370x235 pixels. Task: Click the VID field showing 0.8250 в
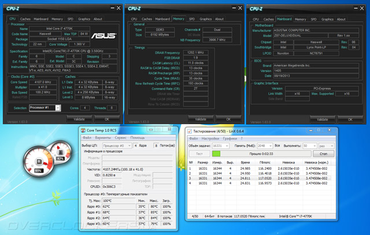point(112,175)
